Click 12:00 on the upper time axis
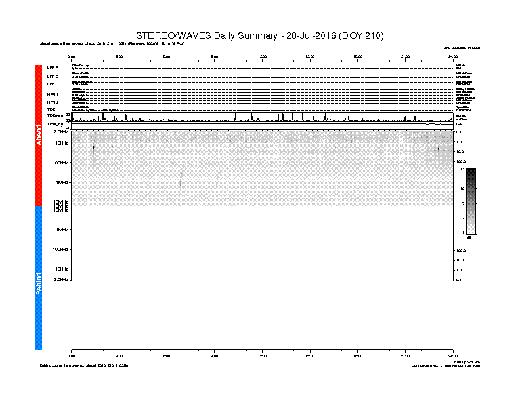This screenshot has height=402, width=520. (x=263, y=56)
